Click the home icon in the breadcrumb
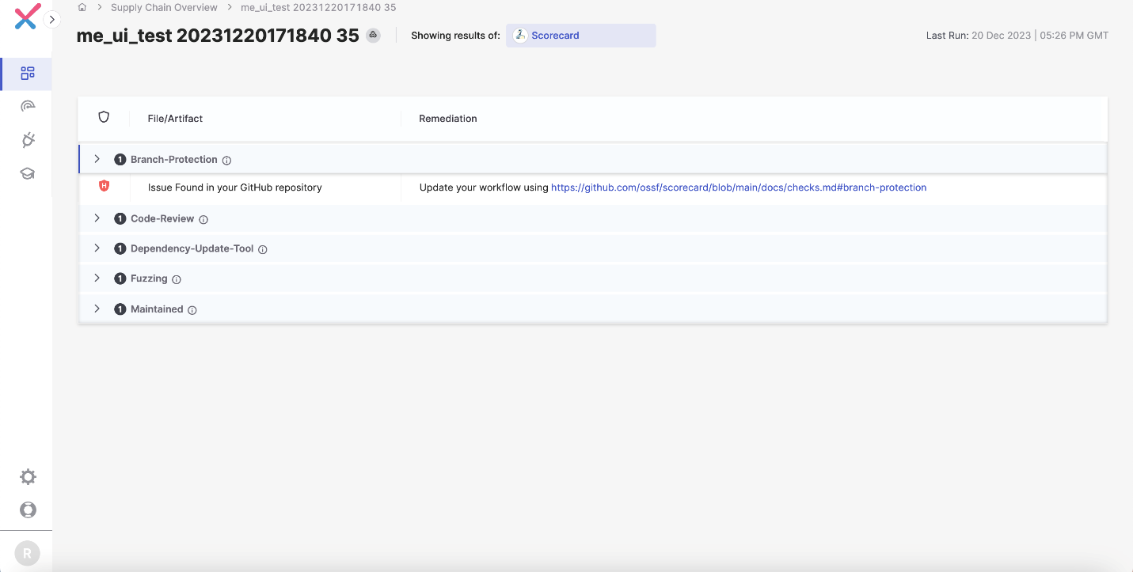 82,7
